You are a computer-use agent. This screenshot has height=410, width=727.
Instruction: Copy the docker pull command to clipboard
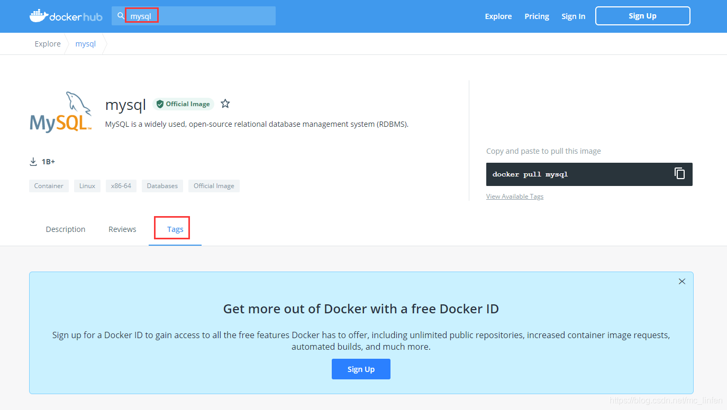pos(679,173)
